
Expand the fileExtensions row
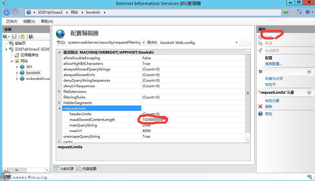(59, 92)
